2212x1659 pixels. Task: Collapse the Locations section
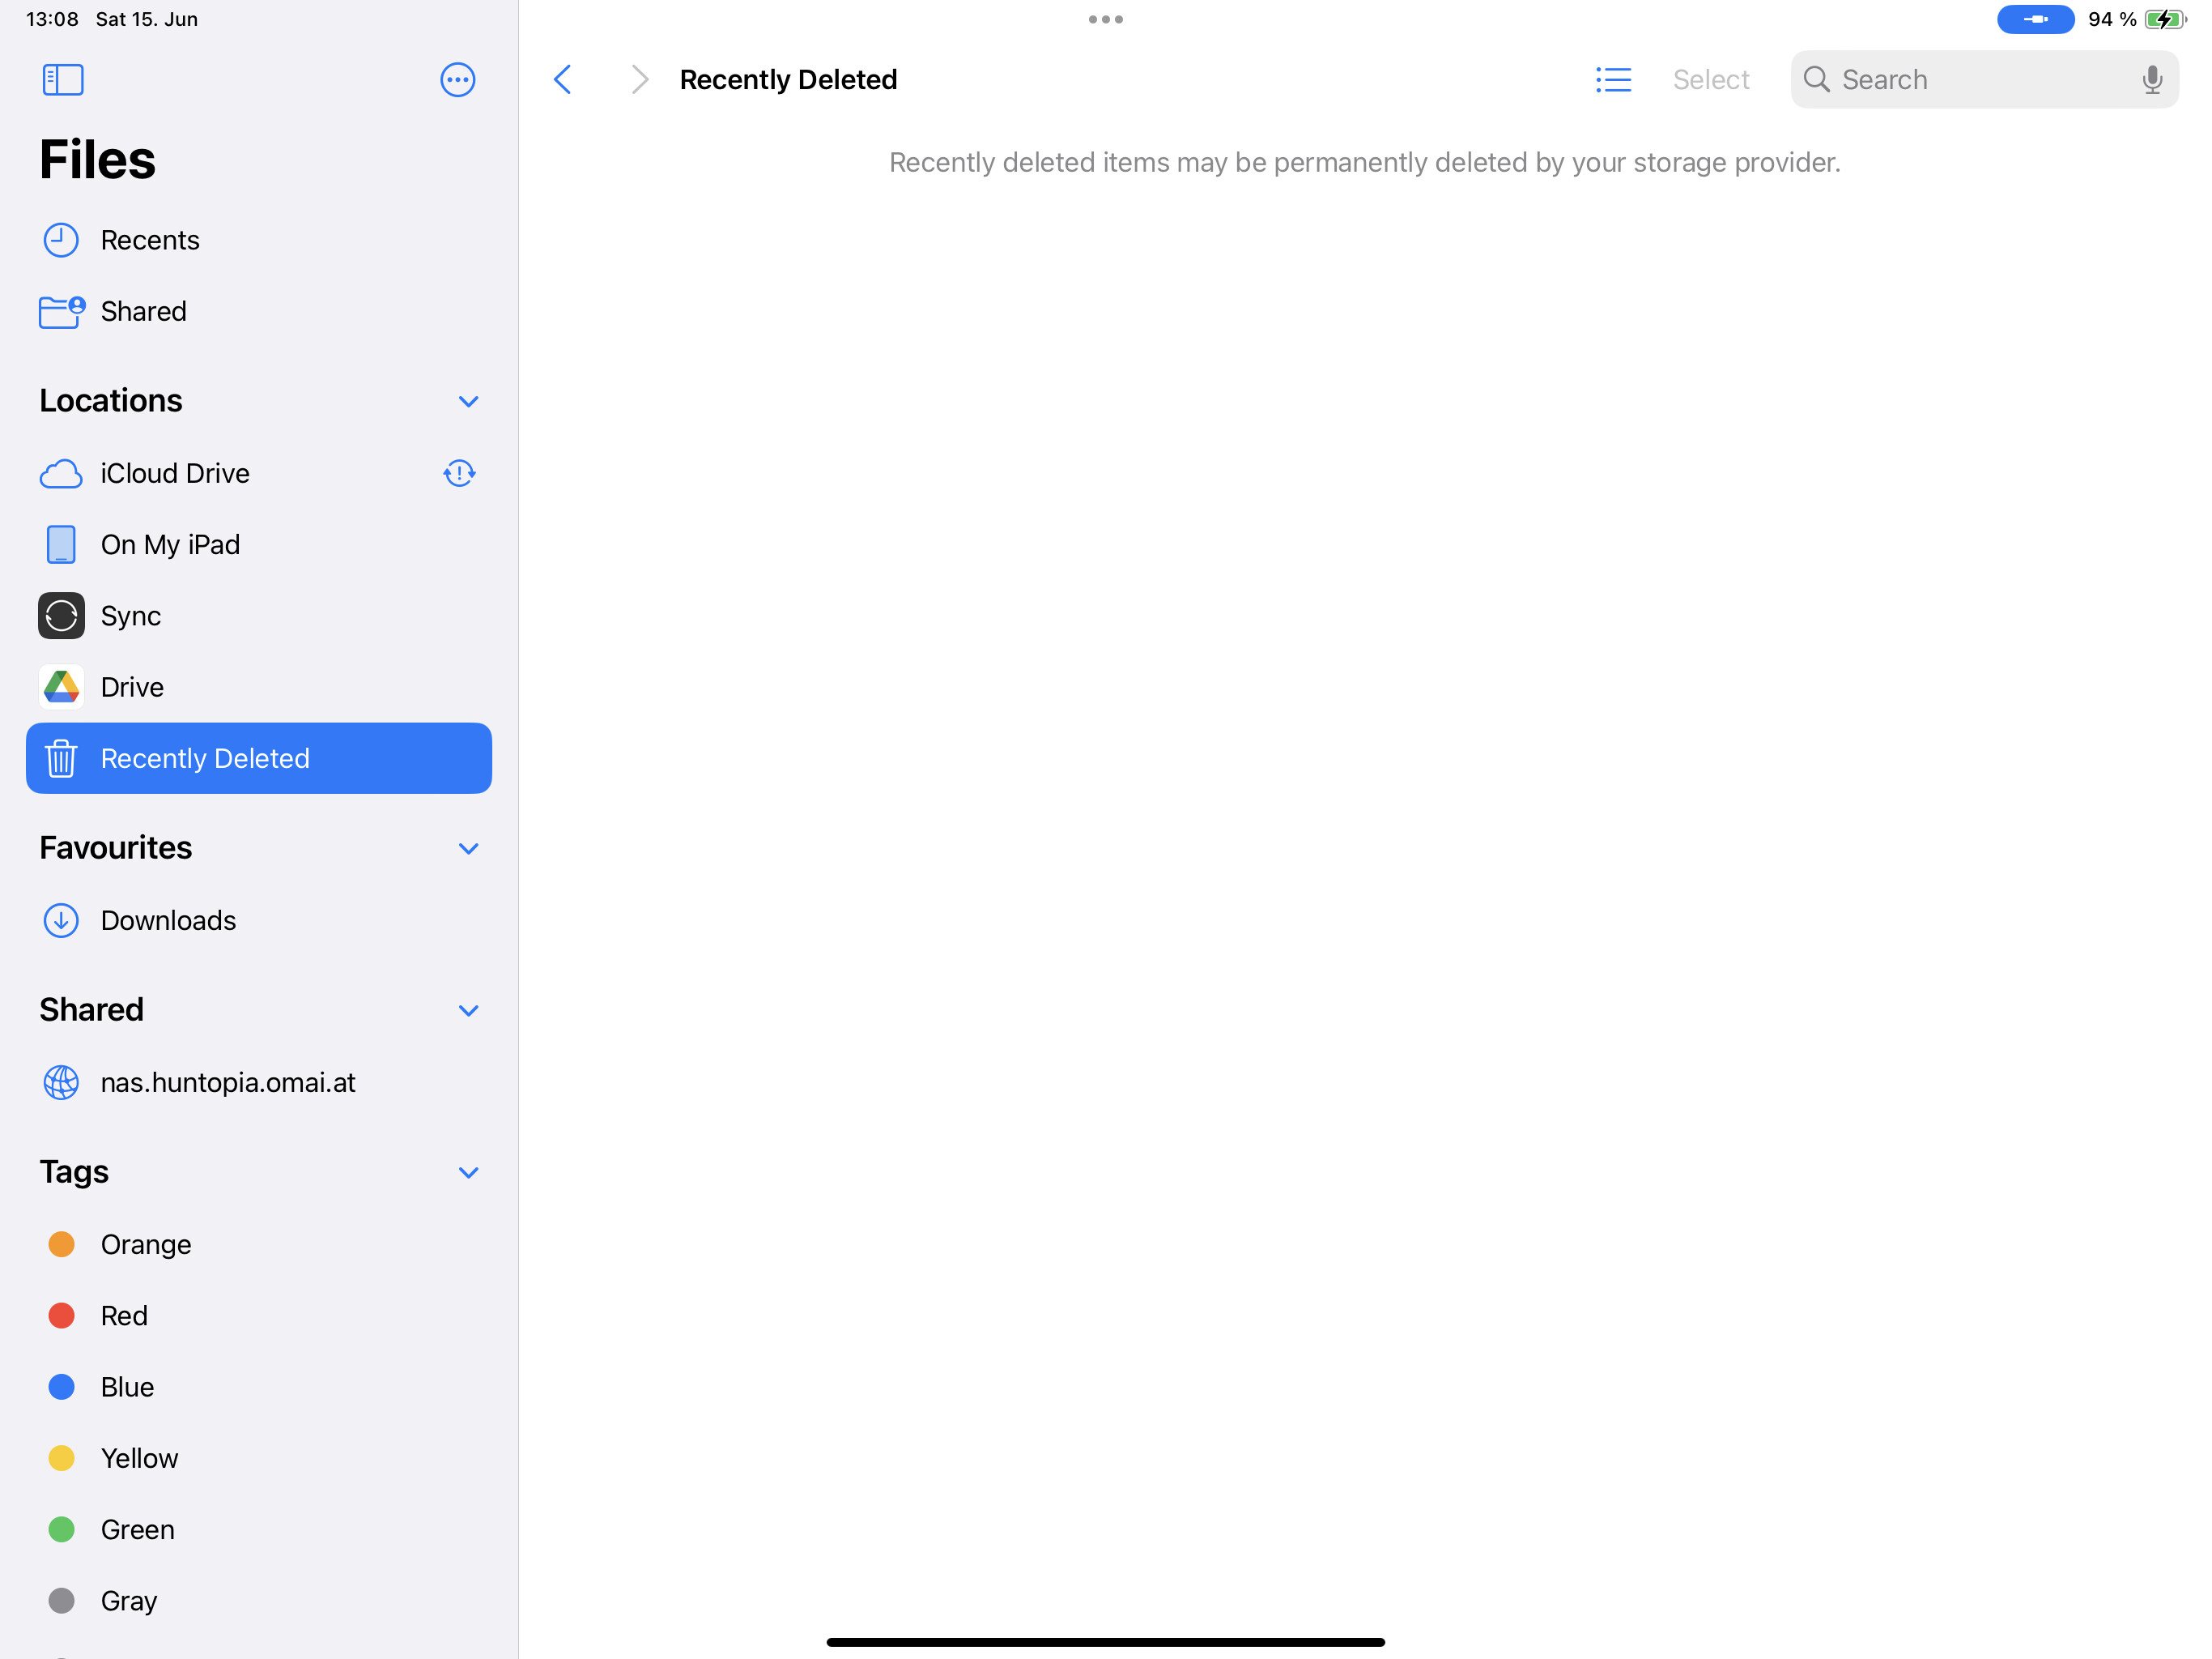(x=467, y=401)
